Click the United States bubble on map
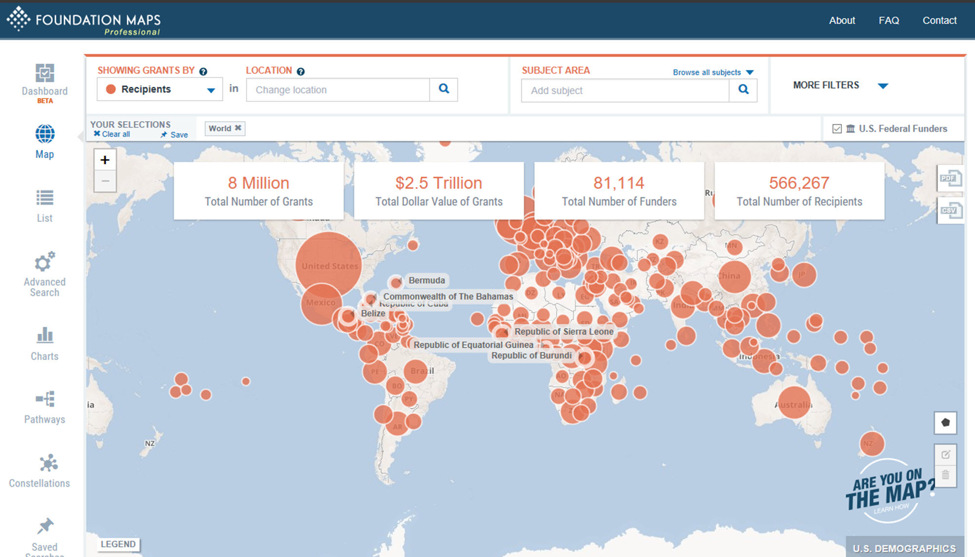This screenshot has height=557, width=975. tap(329, 265)
